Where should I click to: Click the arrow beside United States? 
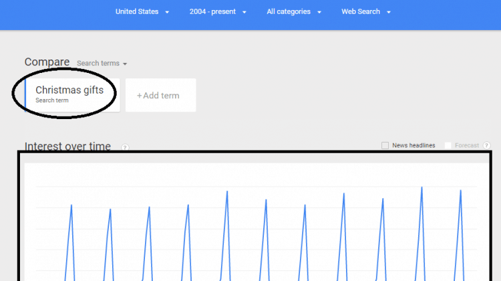[x=167, y=12]
